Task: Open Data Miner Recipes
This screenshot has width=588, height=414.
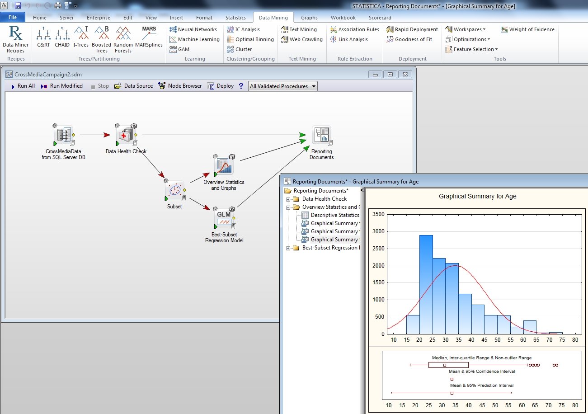Action: pos(15,39)
